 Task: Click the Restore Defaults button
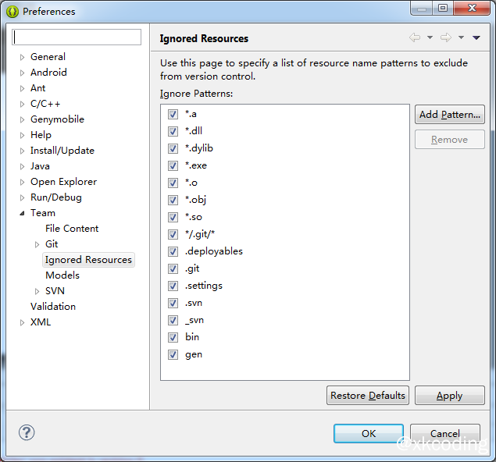coord(368,396)
